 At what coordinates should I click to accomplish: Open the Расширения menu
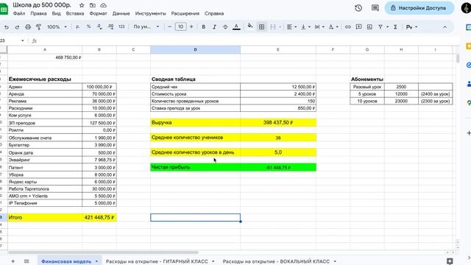(x=185, y=13)
